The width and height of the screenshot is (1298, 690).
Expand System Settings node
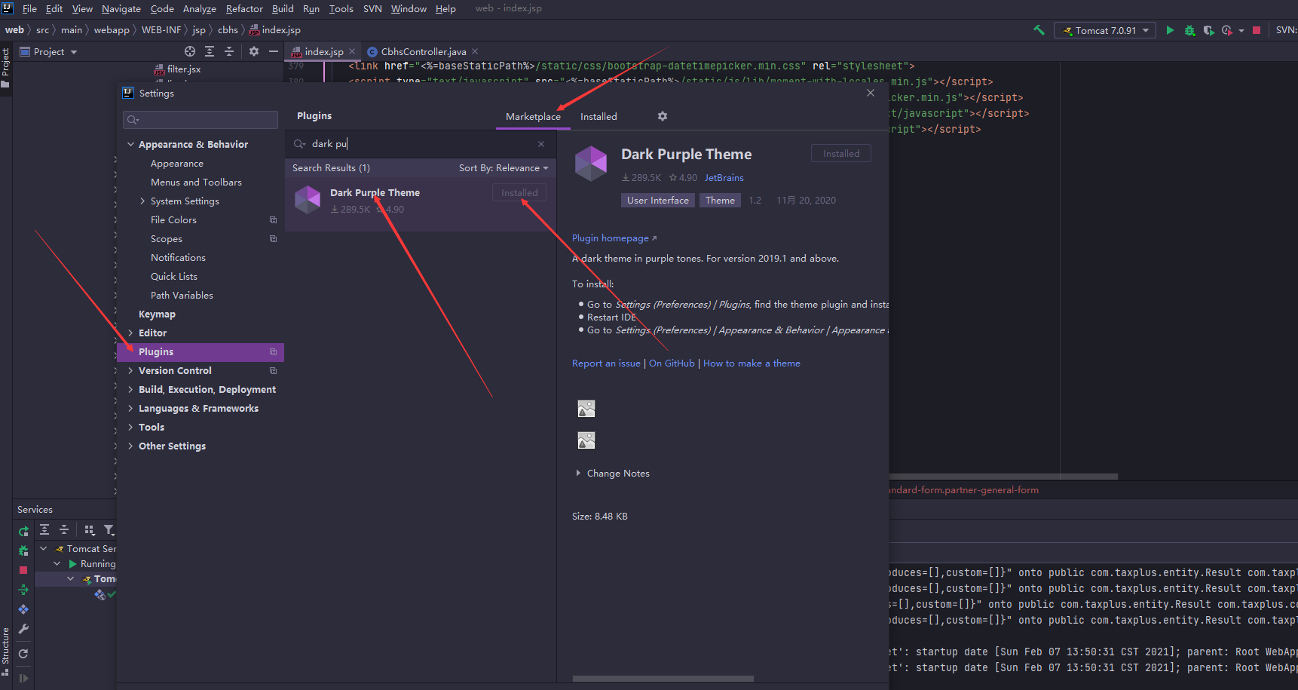click(x=142, y=201)
